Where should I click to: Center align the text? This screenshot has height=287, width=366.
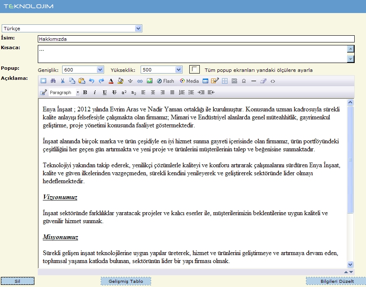(153, 92)
